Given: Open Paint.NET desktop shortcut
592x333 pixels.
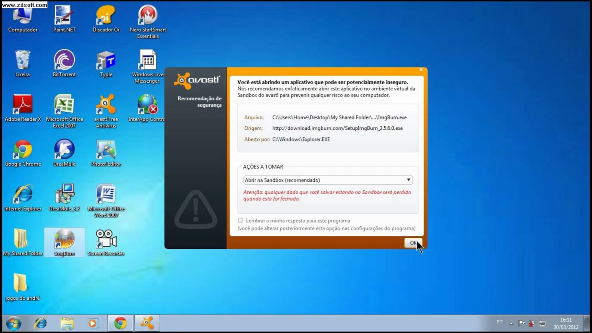Looking at the screenshot, I should tap(64, 18).
